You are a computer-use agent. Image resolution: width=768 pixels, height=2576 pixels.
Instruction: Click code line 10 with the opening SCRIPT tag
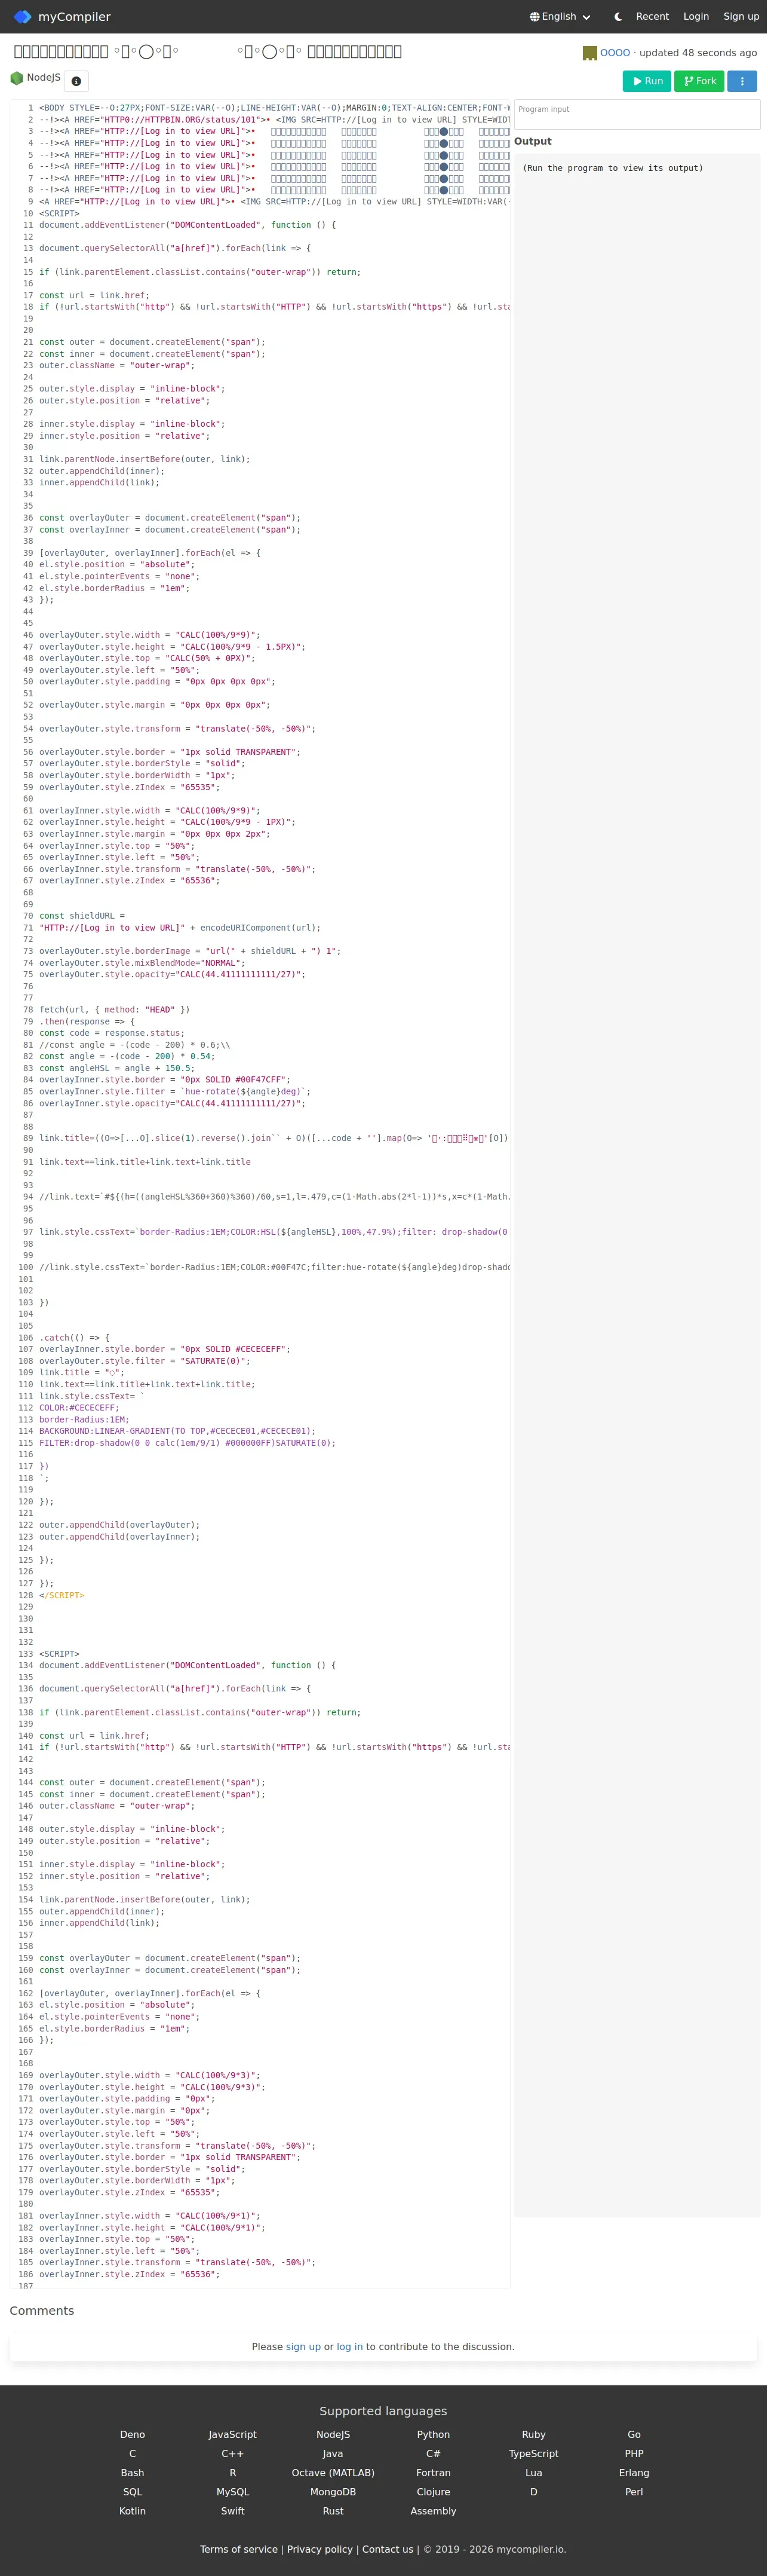pos(59,213)
